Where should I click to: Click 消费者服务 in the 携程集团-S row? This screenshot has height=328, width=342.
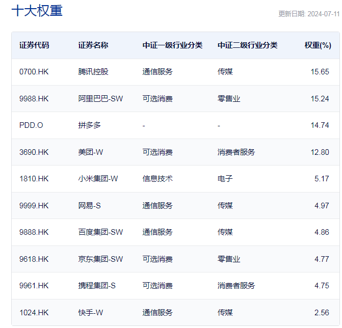[x=236, y=286]
